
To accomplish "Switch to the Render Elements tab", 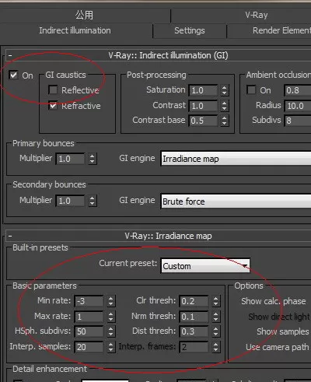I will click(281, 30).
